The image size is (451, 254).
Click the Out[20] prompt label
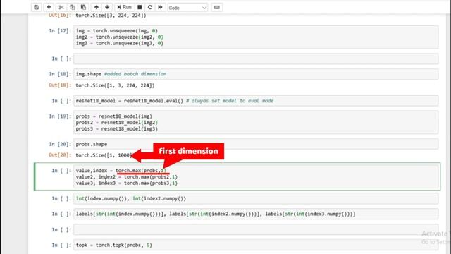(x=60, y=155)
